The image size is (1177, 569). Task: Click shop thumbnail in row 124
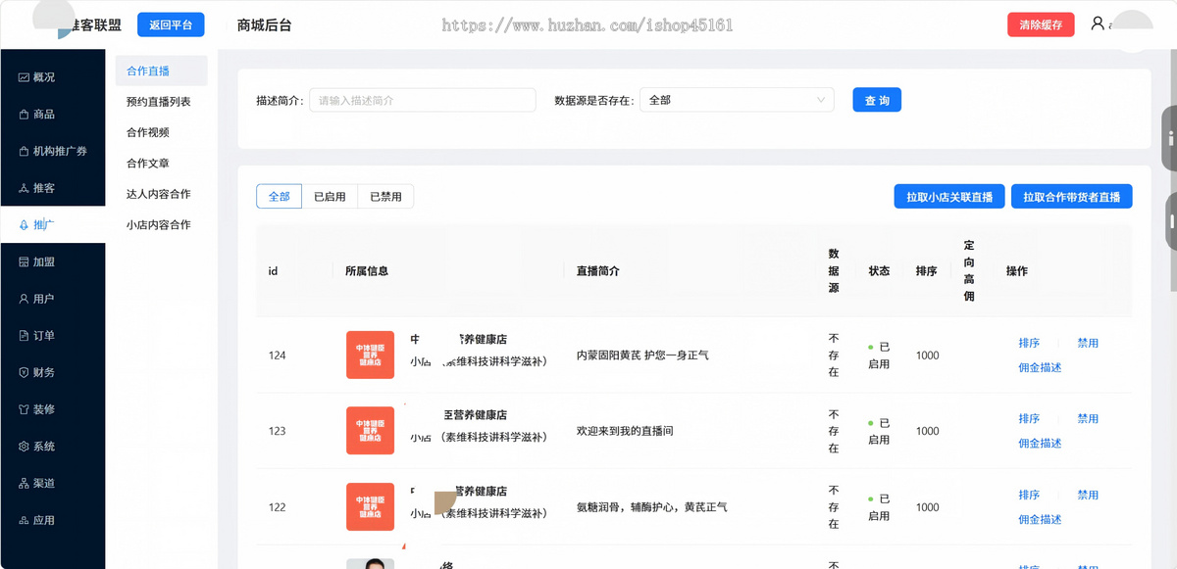click(x=370, y=355)
